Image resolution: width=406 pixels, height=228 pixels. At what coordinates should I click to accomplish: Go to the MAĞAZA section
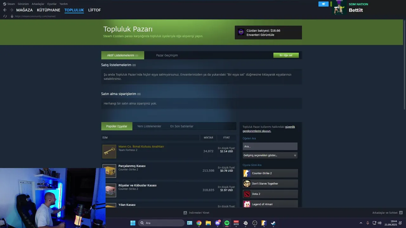tap(24, 10)
